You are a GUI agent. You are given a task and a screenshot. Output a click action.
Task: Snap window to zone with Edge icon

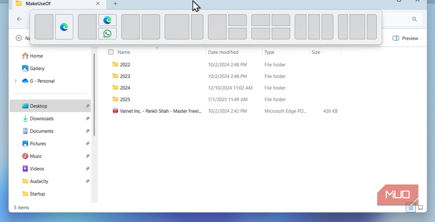[64, 27]
